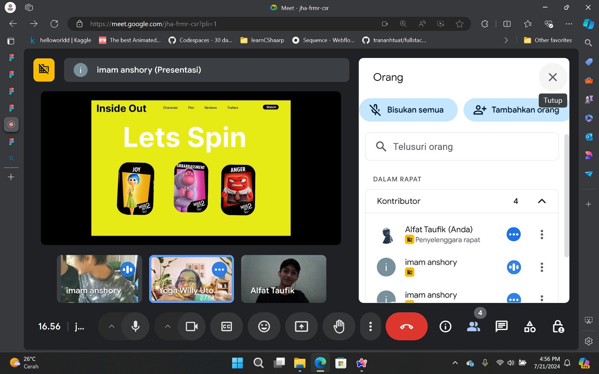Click audio indicator of first imam anshory row
Image resolution: width=599 pixels, height=374 pixels.
click(514, 267)
